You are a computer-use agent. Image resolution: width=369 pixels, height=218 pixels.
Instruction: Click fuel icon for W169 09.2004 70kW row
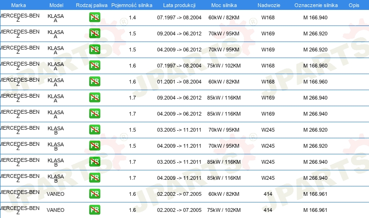94,34
